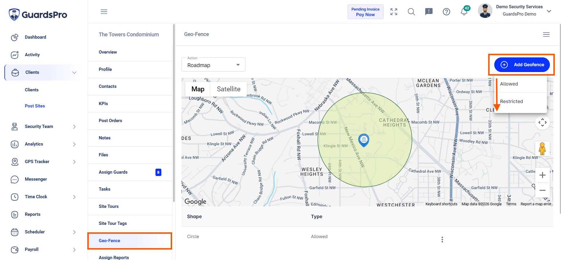Choose Allowed geofence type
Screen dimensions: 561x260
tap(521, 84)
